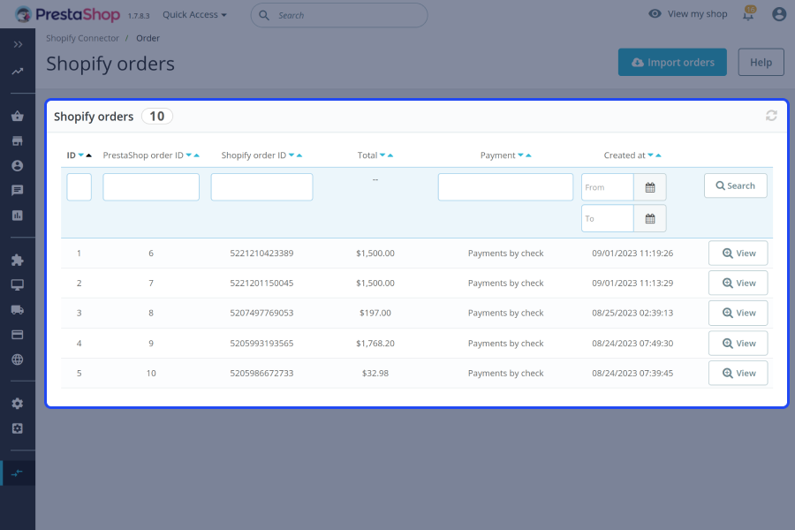View order 5205993193565
Image resolution: width=795 pixels, height=530 pixels.
[x=738, y=344]
